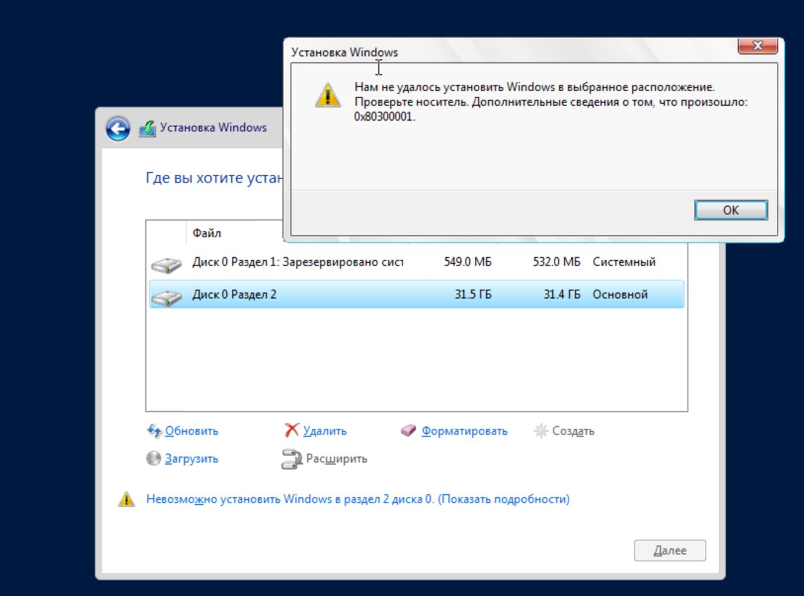The image size is (804, 596).
Task: Click the 532.0 МБ free space cell
Action: coord(557,262)
